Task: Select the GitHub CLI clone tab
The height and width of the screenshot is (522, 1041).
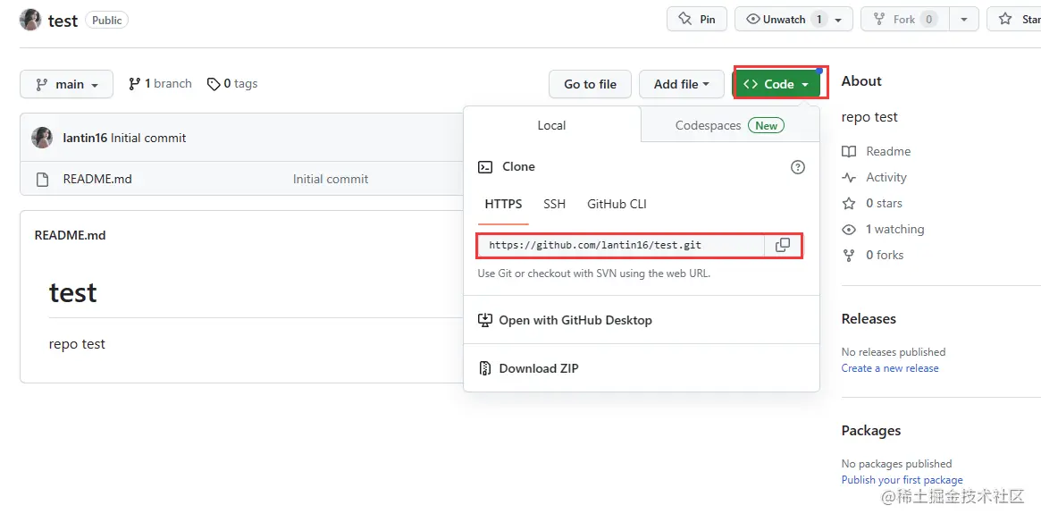Action: coord(617,204)
